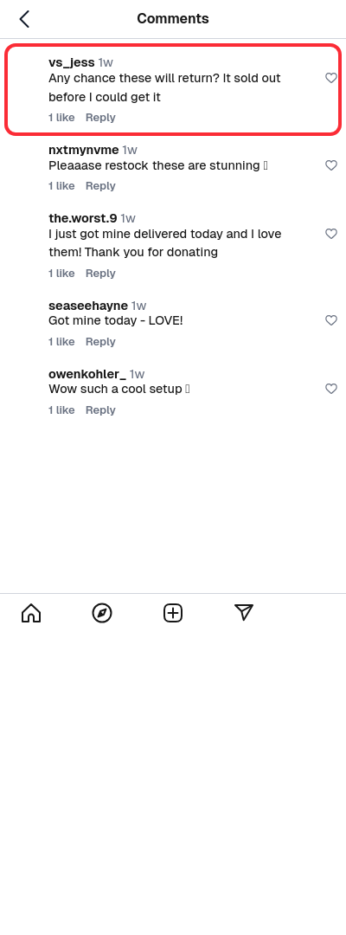The width and height of the screenshot is (346, 935).
Task: Like seaseehayne's comment with heart
Action: tap(331, 320)
